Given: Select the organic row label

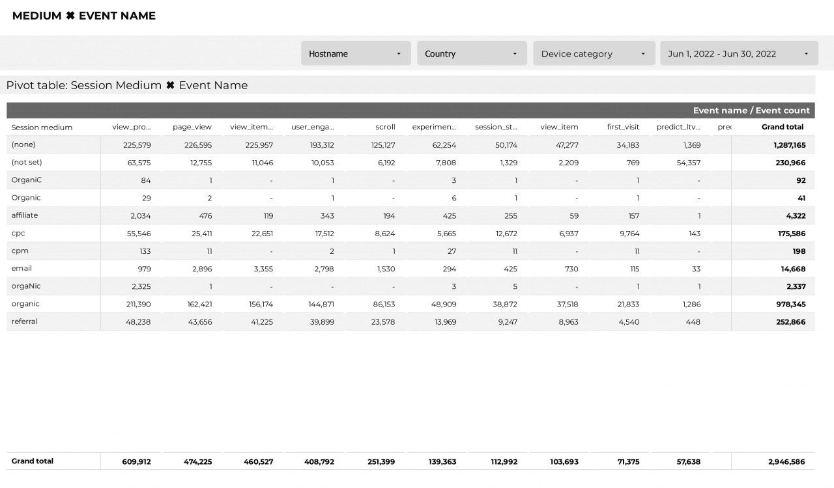Looking at the screenshot, I should tap(26, 303).
